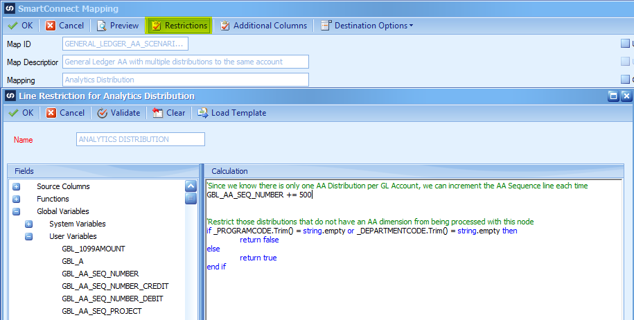
Task: Validate the restriction script
Action: [x=119, y=113]
